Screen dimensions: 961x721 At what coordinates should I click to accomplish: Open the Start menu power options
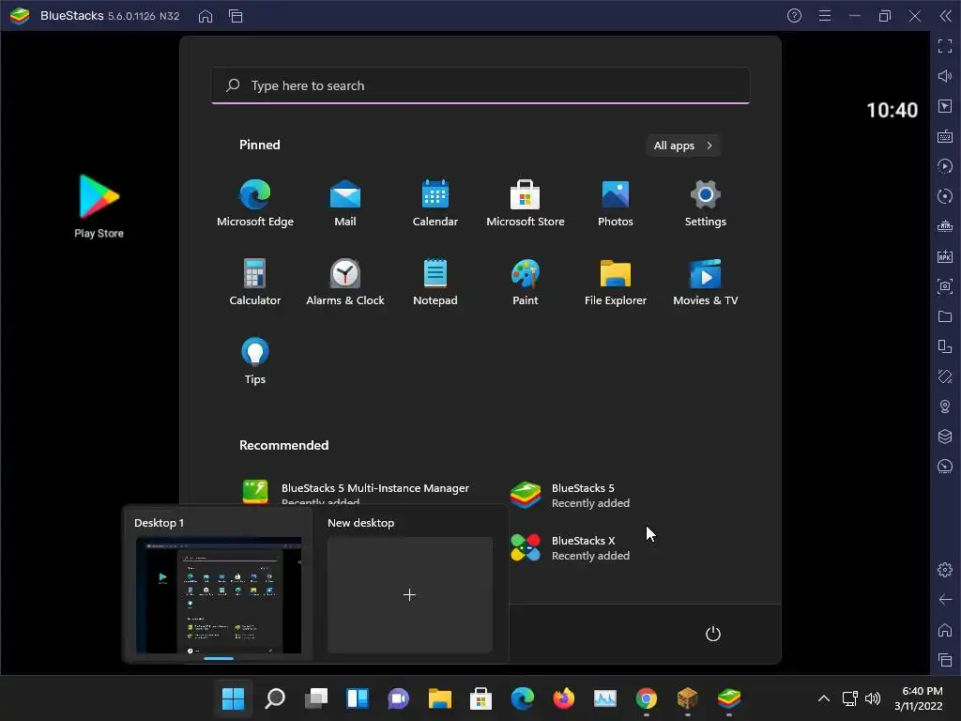point(713,634)
